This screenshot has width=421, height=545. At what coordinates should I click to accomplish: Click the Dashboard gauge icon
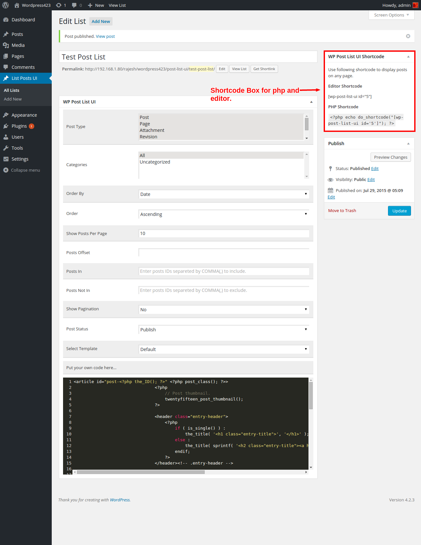tap(6, 20)
